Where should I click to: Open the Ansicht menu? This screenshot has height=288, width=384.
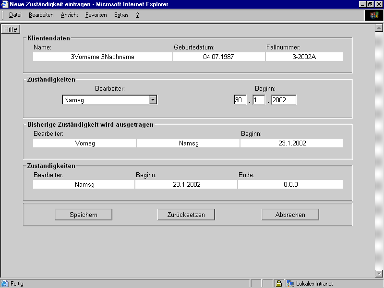click(x=69, y=15)
